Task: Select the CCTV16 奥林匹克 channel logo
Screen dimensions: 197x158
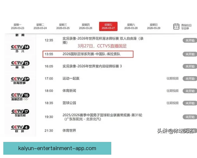Action: coord(20,97)
